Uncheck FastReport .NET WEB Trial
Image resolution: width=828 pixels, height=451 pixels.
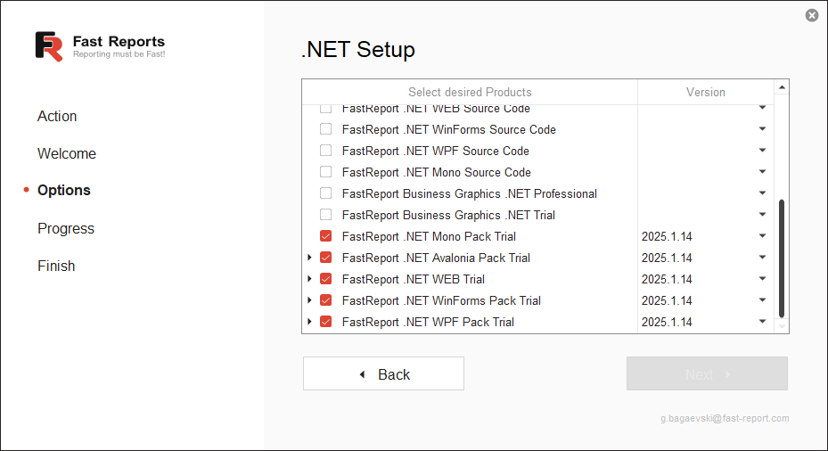[x=326, y=279]
